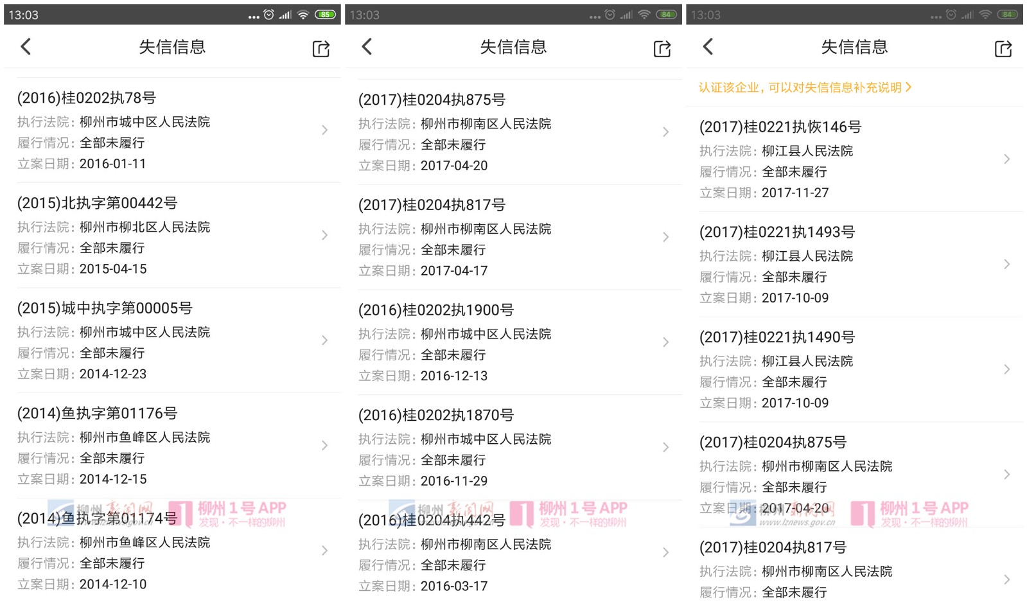Tap filing date 2014-12-15
The width and height of the screenshot is (1027, 607).
(x=113, y=479)
